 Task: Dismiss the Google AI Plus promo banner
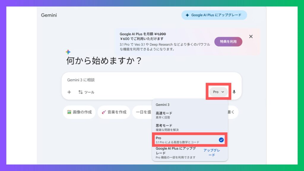coord(251,37)
